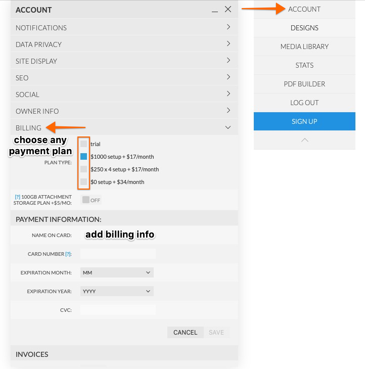The image size is (365, 369).
Task: Collapse the Billing section
Action: [x=228, y=127]
